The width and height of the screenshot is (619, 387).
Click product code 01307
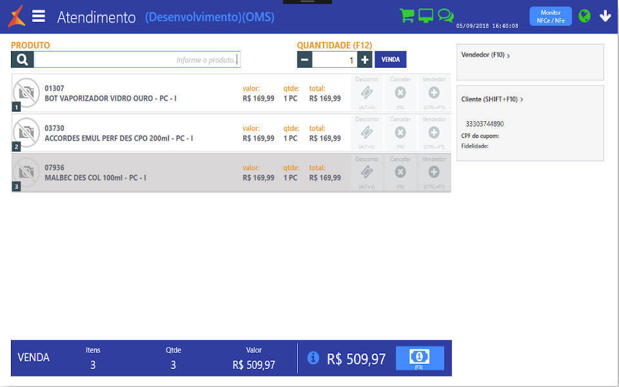(54, 88)
